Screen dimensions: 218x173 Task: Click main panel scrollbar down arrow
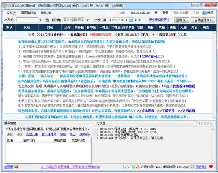click(x=214, y=118)
